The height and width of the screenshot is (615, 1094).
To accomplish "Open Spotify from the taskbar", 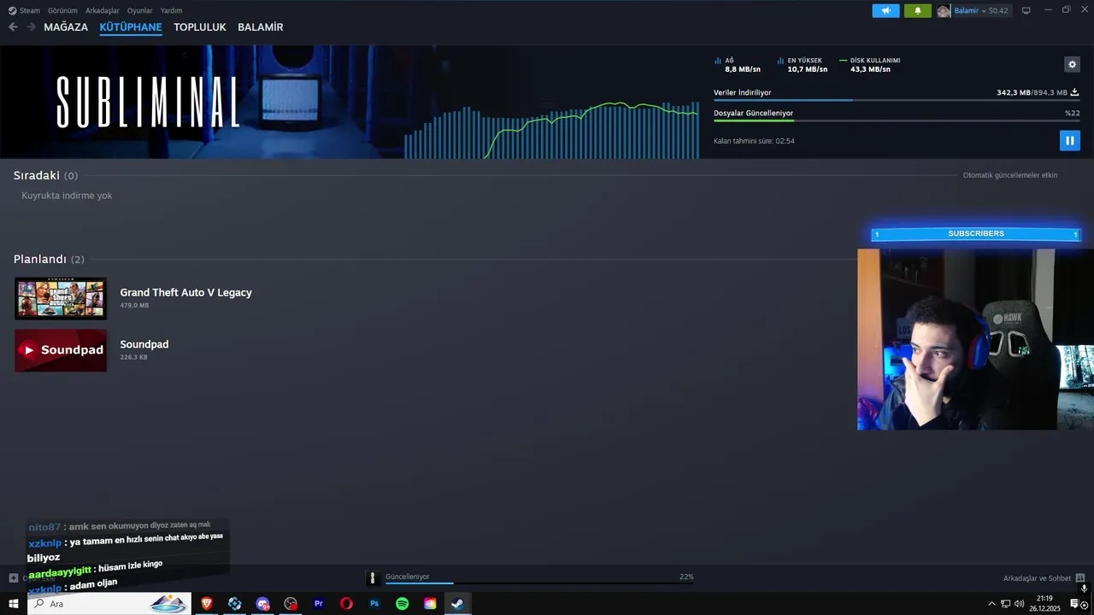I will coord(402,604).
